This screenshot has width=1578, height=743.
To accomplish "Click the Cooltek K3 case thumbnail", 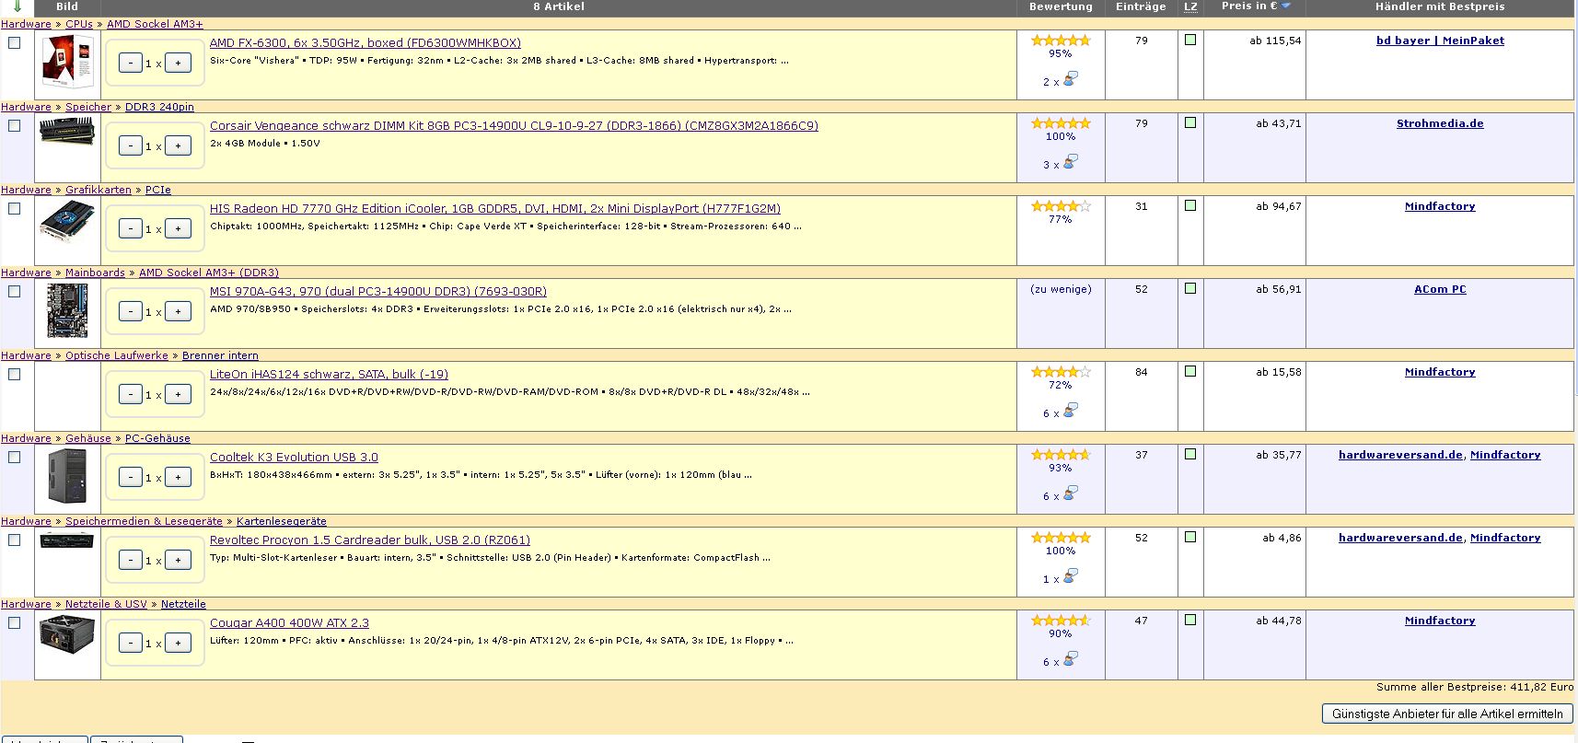I will 67,476.
